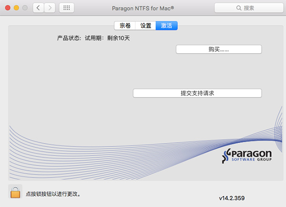
Task: Click the 产品状态 label
Action: (x=69, y=38)
